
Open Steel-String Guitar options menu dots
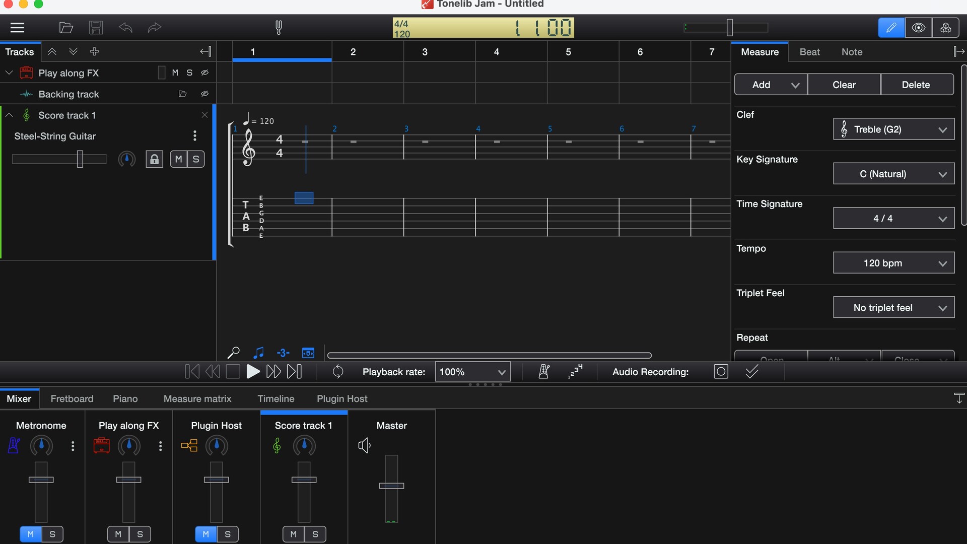point(195,136)
